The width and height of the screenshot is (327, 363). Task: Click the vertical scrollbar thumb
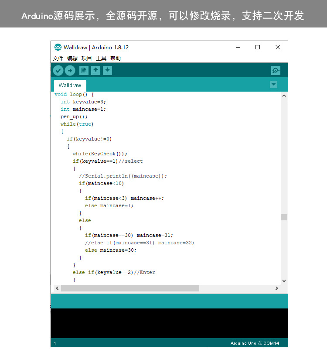(x=284, y=217)
